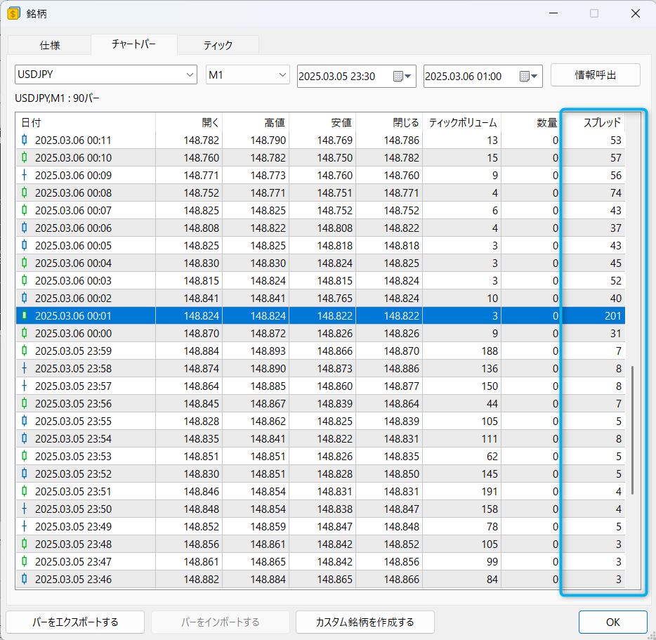Click the スプレッド column header
Viewport: 656px width, 640px height.
(x=602, y=122)
